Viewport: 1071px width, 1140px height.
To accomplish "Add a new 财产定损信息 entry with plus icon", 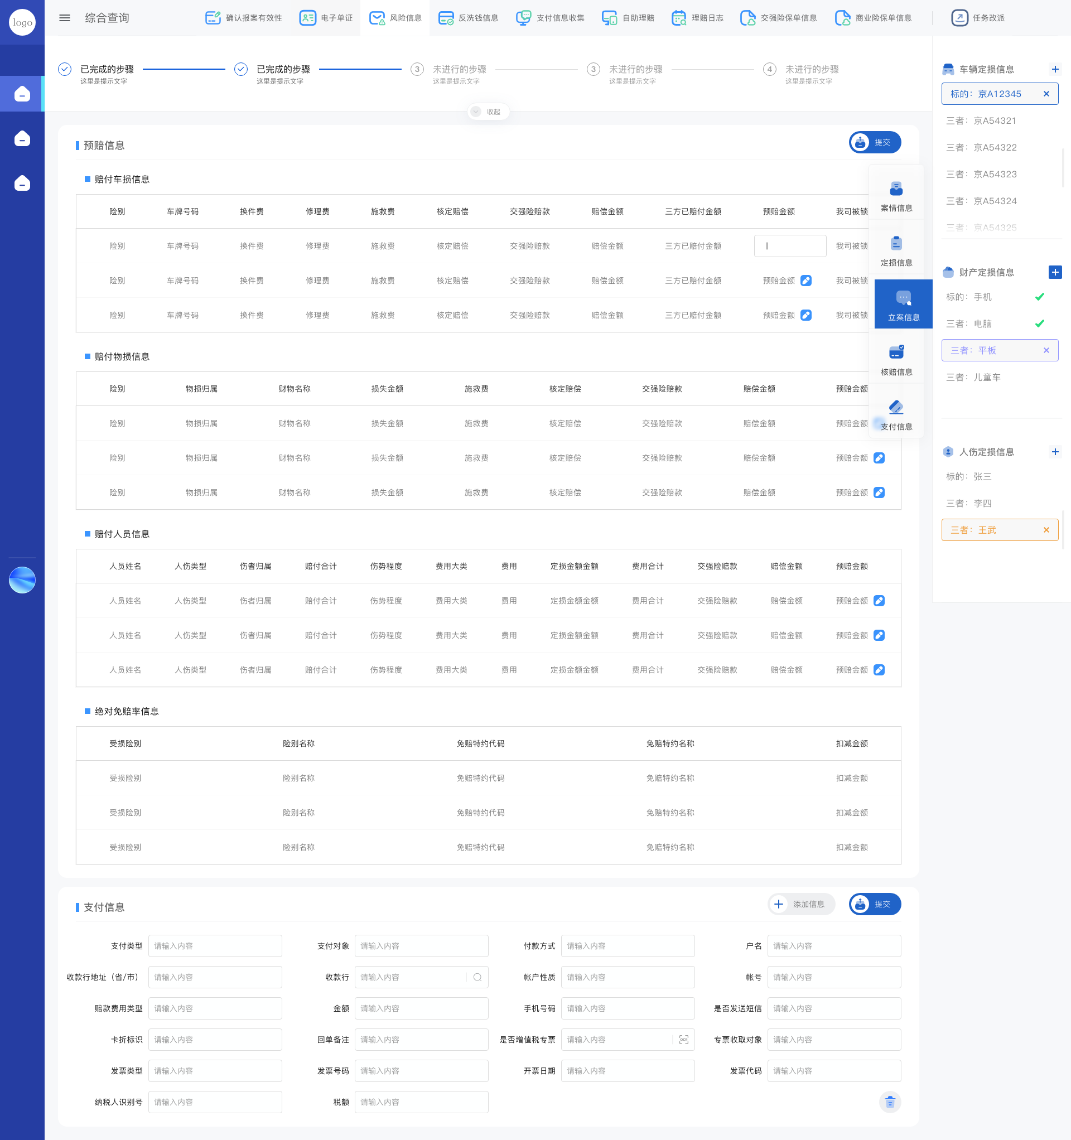I will click(x=1055, y=272).
